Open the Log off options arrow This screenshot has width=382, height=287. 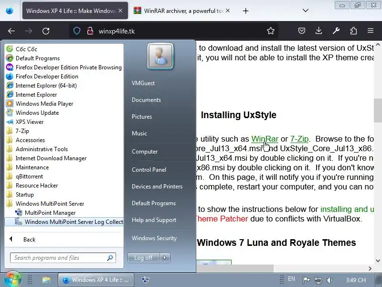coord(165,257)
